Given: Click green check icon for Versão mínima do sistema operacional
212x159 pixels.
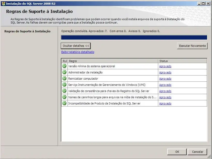Looking at the screenshot, I should (x=64, y=66).
